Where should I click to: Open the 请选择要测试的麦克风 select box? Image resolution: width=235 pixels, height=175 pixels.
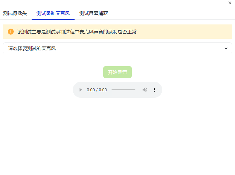[117, 48]
